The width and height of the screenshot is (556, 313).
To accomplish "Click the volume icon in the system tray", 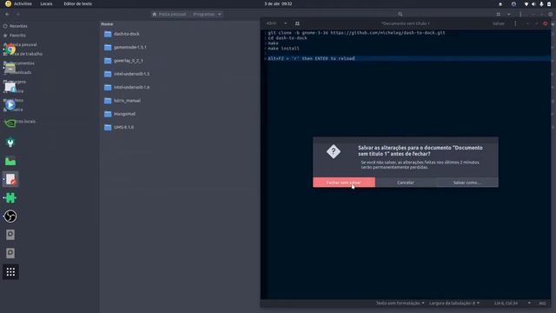I will pos(533,3).
